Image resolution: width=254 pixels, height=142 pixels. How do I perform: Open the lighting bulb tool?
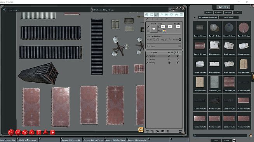click(x=171, y=15)
